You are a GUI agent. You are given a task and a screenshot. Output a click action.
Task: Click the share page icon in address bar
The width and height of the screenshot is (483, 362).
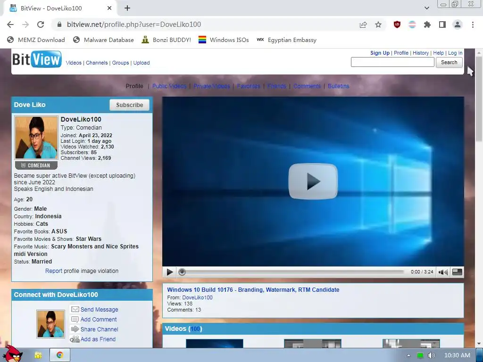coord(363,25)
